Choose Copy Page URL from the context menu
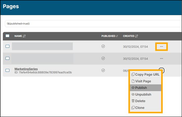 tap(145, 75)
